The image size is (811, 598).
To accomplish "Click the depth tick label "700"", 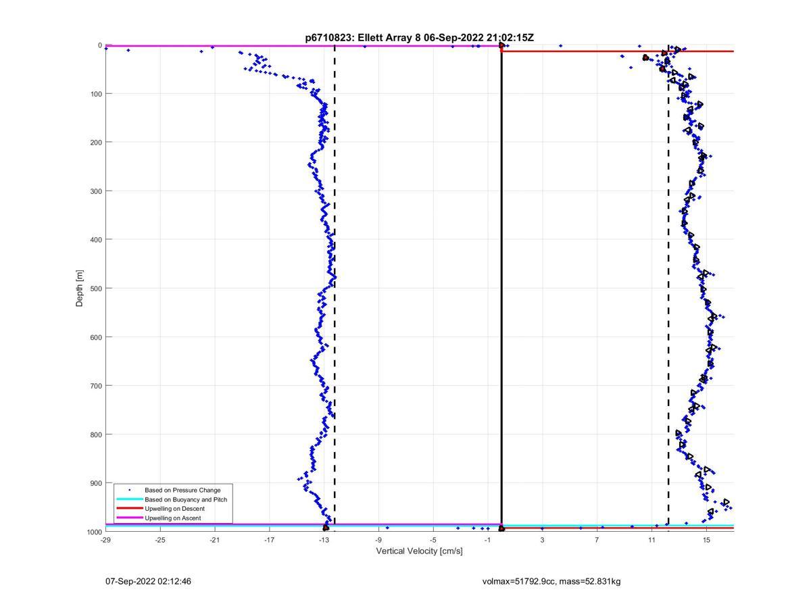I will coord(96,386).
